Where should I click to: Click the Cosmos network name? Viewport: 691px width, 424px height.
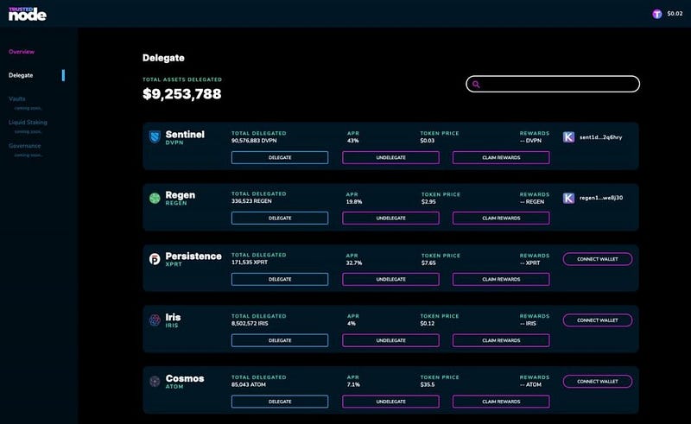(185, 378)
